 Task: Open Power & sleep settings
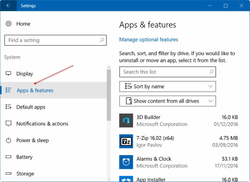click(33, 140)
